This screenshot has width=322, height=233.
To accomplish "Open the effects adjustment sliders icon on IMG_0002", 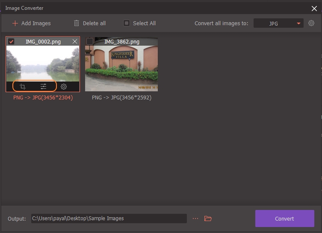I will [43, 87].
